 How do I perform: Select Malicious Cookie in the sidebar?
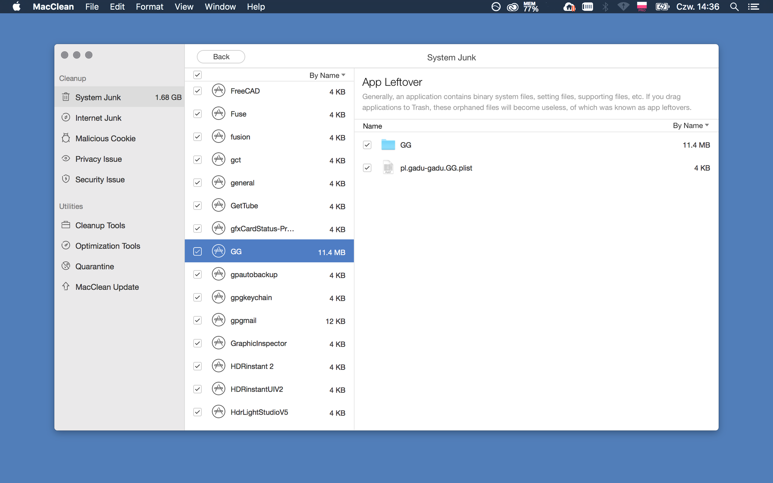coord(119,138)
